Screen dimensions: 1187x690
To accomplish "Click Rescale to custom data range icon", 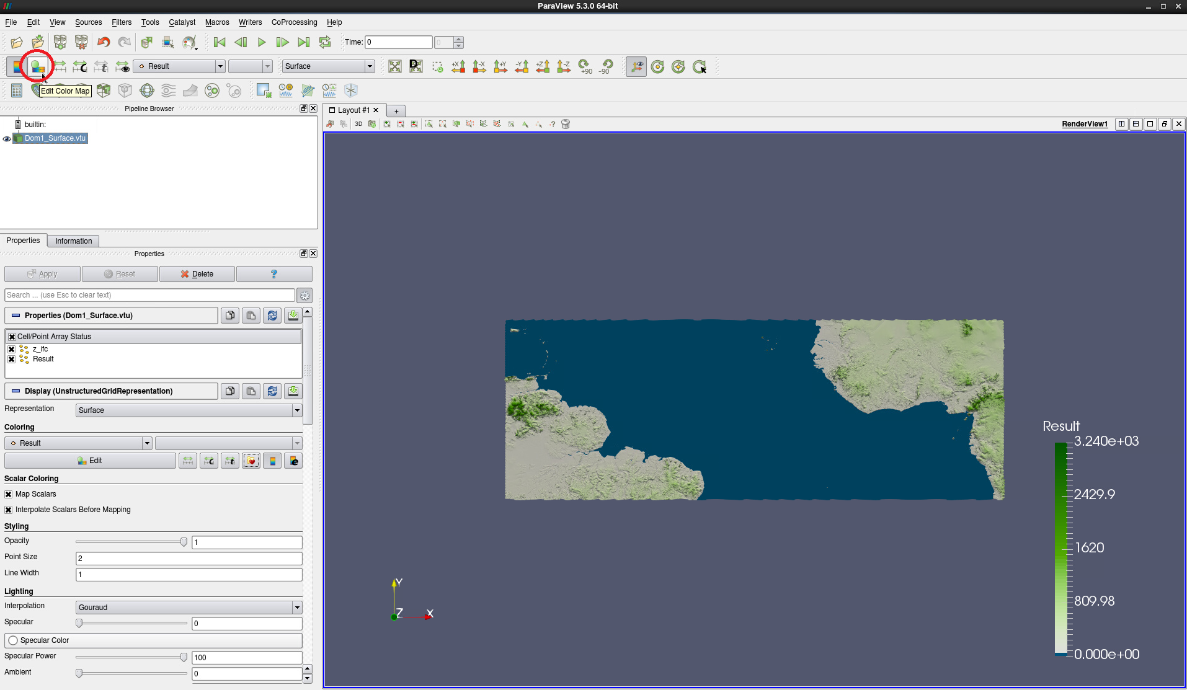I will pyautogui.click(x=80, y=66).
